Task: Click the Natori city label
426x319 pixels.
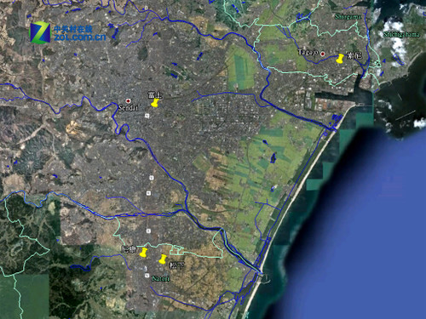Action: coord(160,278)
